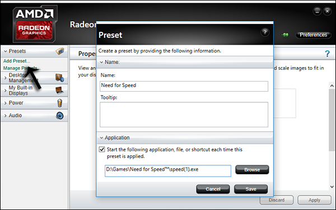Click the Add Preset link
Image resolution: width=336 pixels, height=210 pixels.
click(16, 61)
